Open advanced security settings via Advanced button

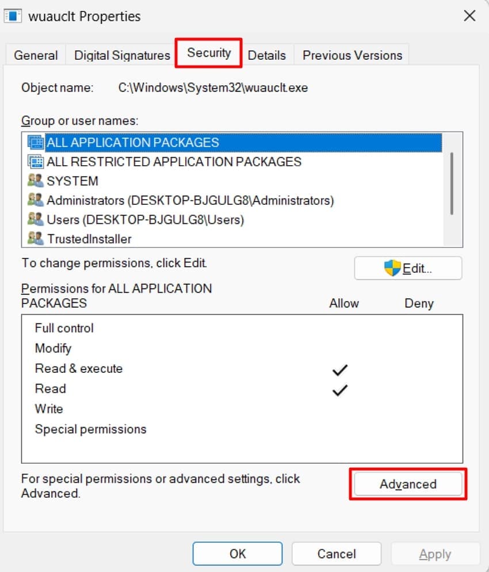point(408,484)
